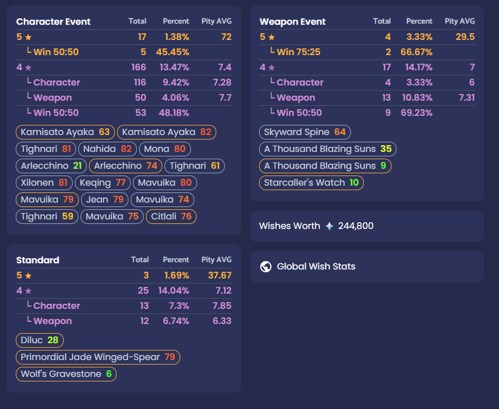This screenshot has width=499, height=409.
Task: Click the 5-star icon in Standard table
Action: pos(28,276)
